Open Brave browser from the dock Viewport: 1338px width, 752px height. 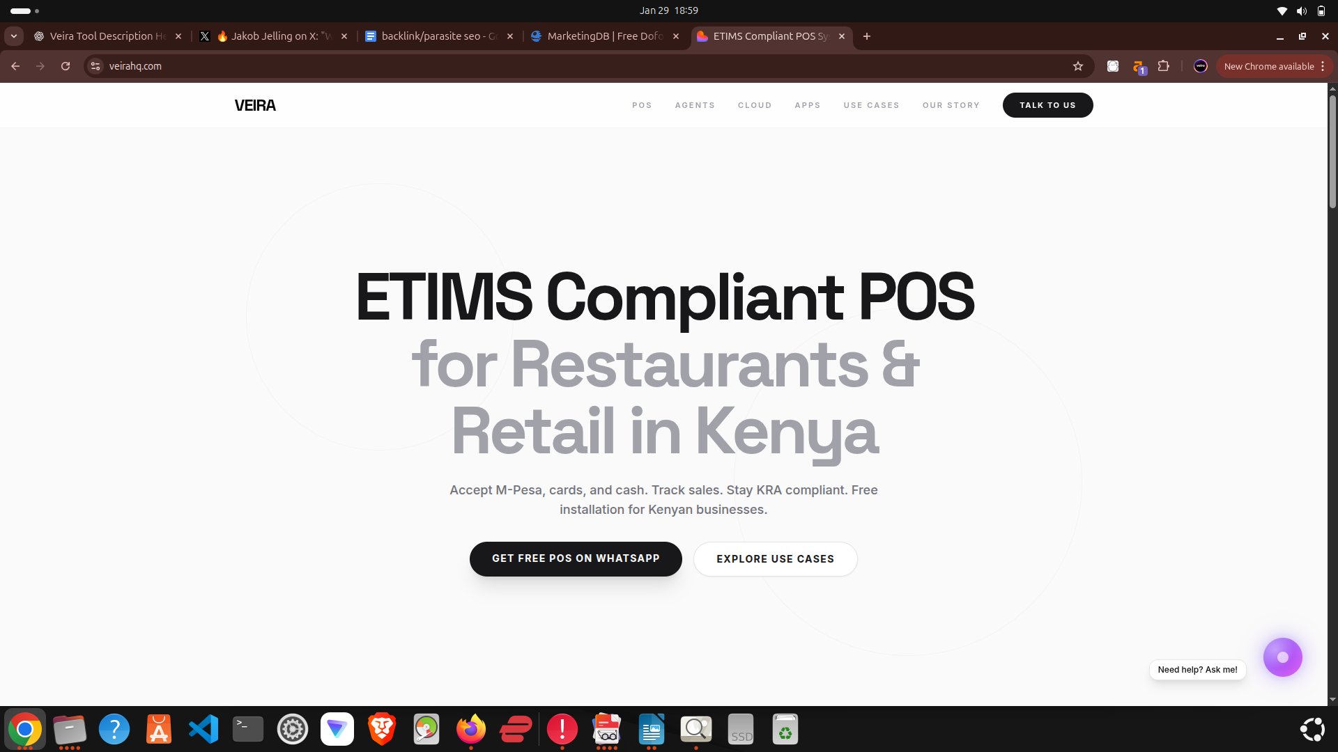tap(382, 729)
